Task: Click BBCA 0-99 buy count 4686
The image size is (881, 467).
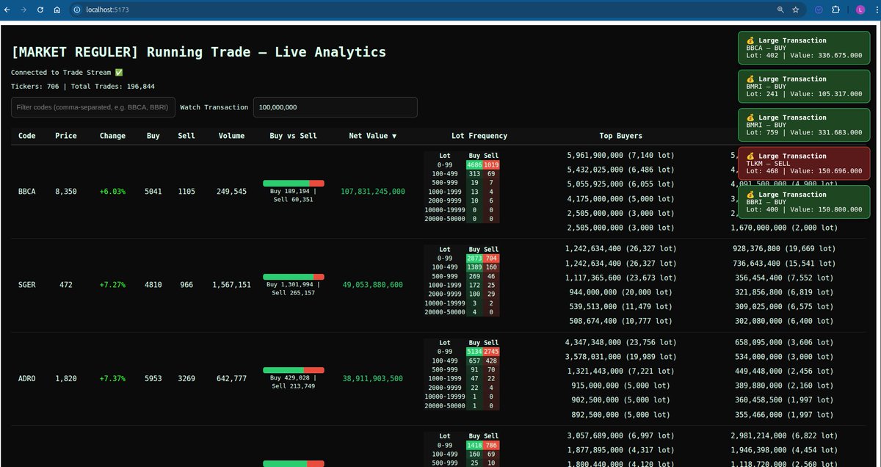Action: pos(474,165)
